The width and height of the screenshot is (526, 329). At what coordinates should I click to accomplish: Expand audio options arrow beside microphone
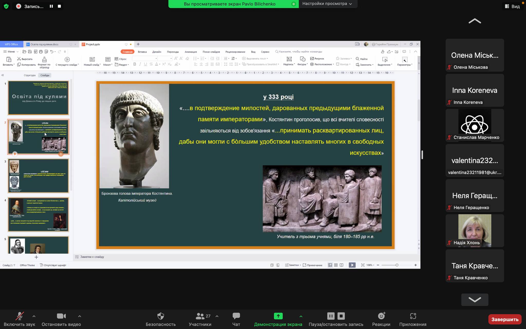[34, 316]
